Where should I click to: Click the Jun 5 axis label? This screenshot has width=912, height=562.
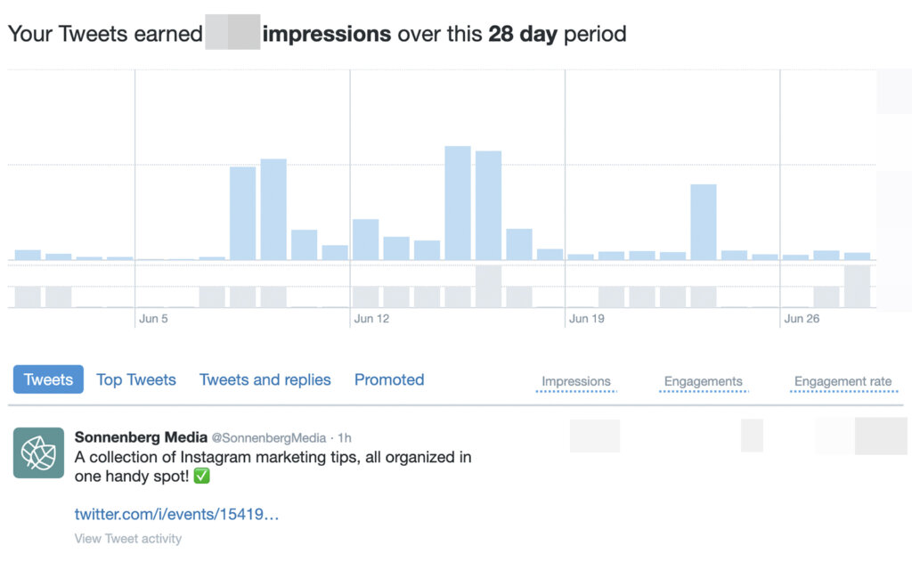coord(153,318)
